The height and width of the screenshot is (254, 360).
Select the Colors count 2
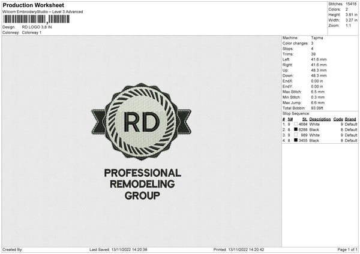tap(347, 10)
